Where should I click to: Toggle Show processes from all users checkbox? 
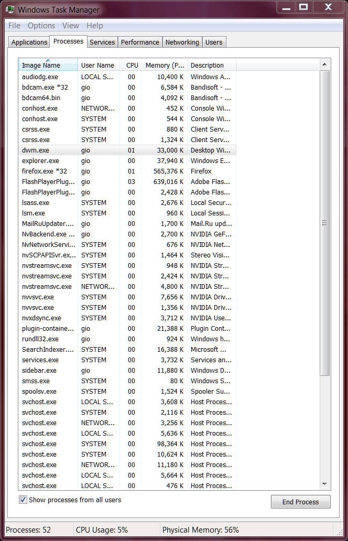(x=23, y=500)
